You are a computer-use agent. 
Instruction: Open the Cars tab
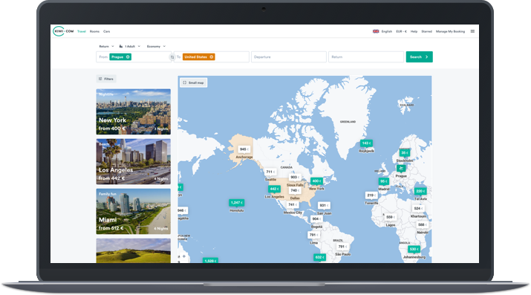click(x=107, y=31)
